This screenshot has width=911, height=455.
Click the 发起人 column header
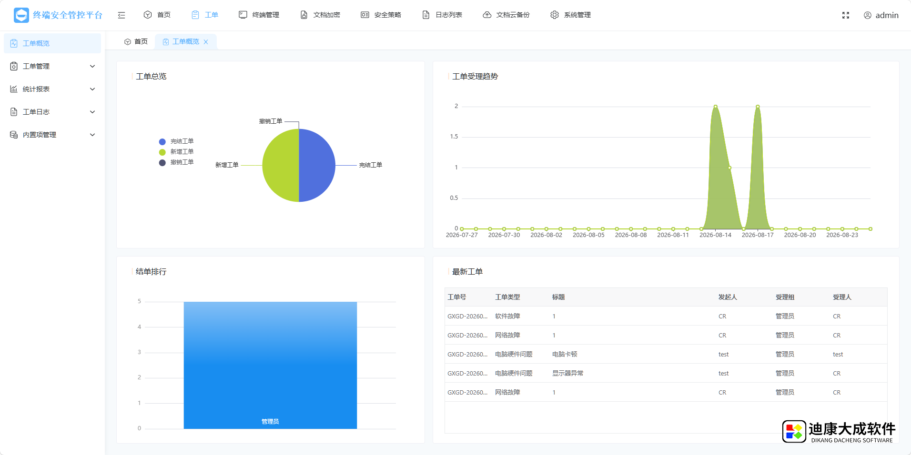728,297
